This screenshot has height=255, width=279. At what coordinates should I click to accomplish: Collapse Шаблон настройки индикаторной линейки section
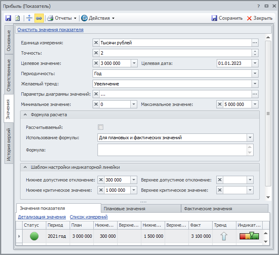click(x=25, y=167)
